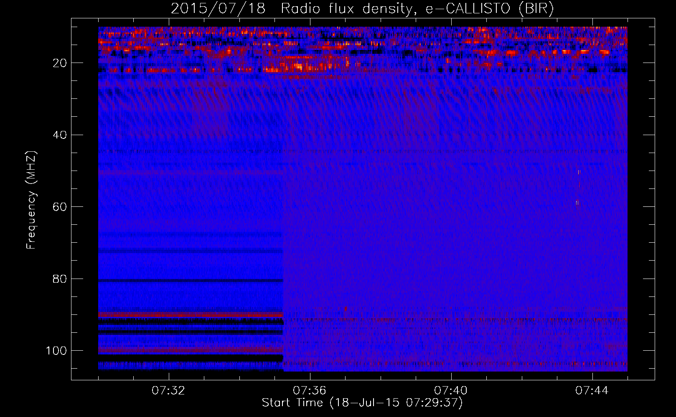This screenshot has width=676, height=417.
Task: Click the 07:32 time axis label
Action: [168, 391]
